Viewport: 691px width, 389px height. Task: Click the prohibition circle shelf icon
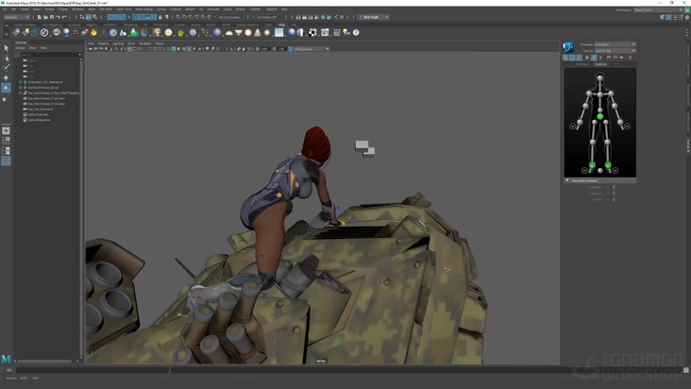click(x=44, y=33)
